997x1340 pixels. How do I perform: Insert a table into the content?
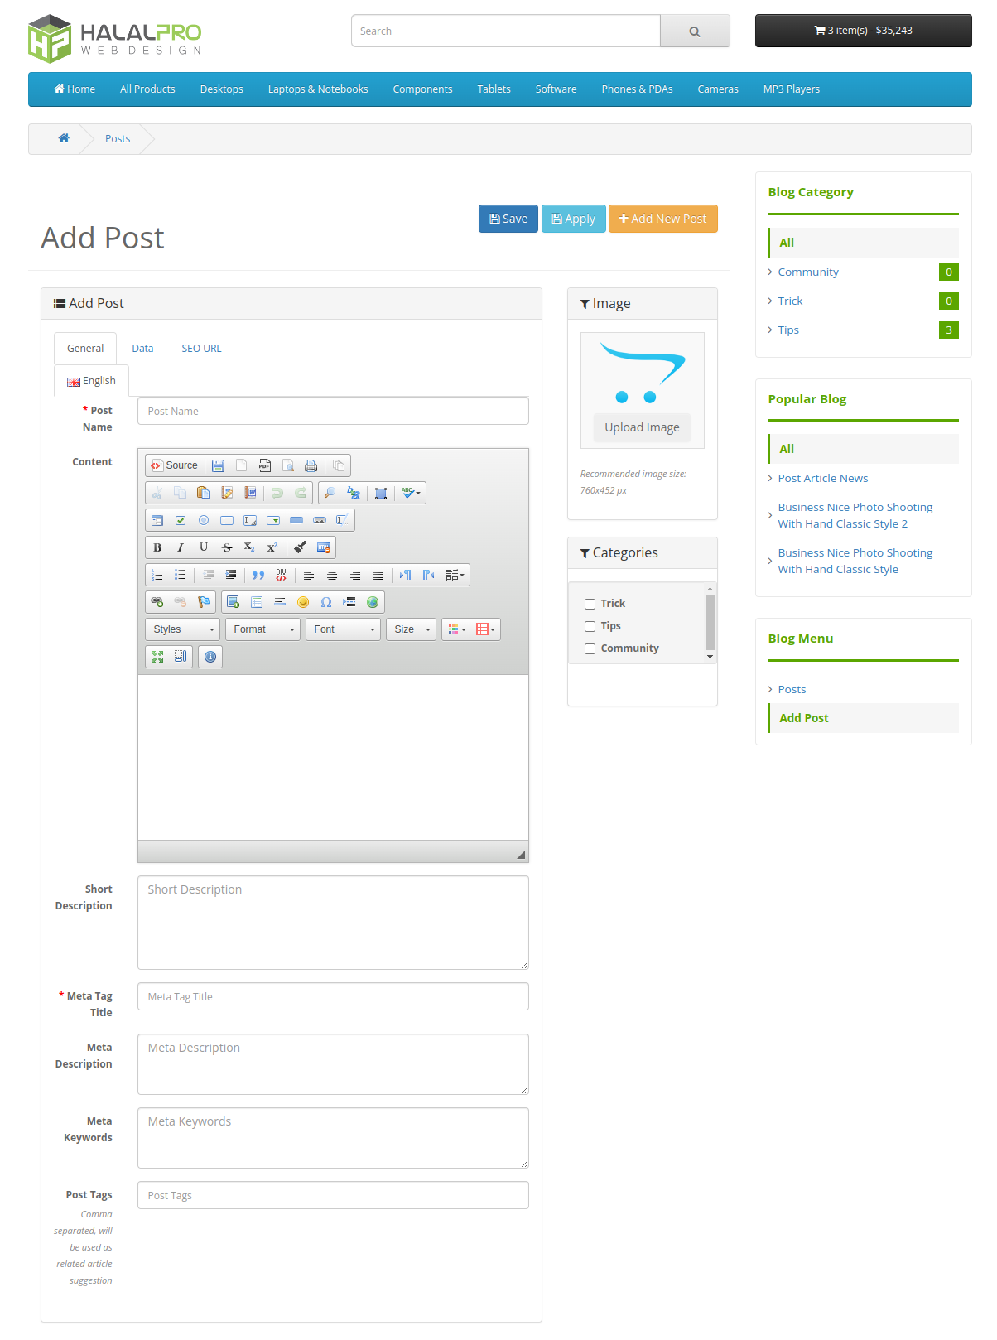257,602
